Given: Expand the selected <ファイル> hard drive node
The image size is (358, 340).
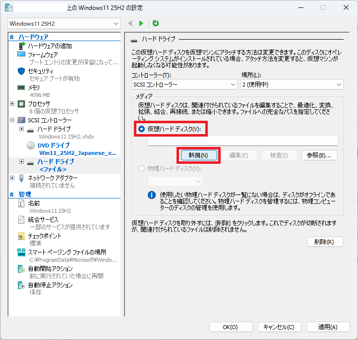Looking at the screenshot, I should point(21,161).
